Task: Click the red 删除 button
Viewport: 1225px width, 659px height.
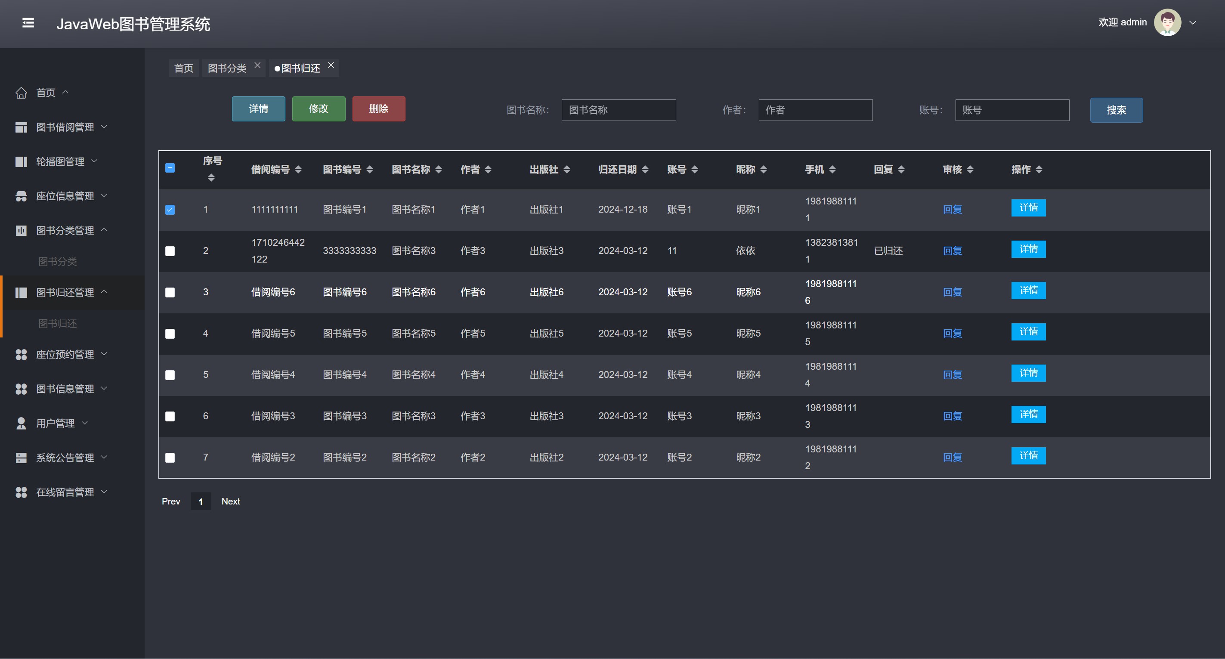Action: [x=378, y=109]
